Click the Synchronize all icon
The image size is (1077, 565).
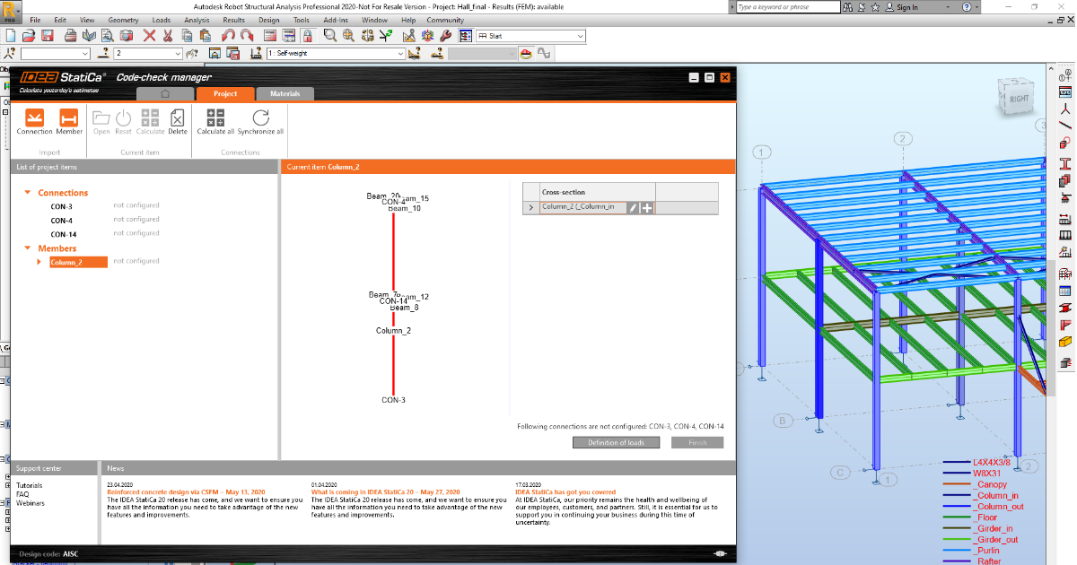[260, 118]
